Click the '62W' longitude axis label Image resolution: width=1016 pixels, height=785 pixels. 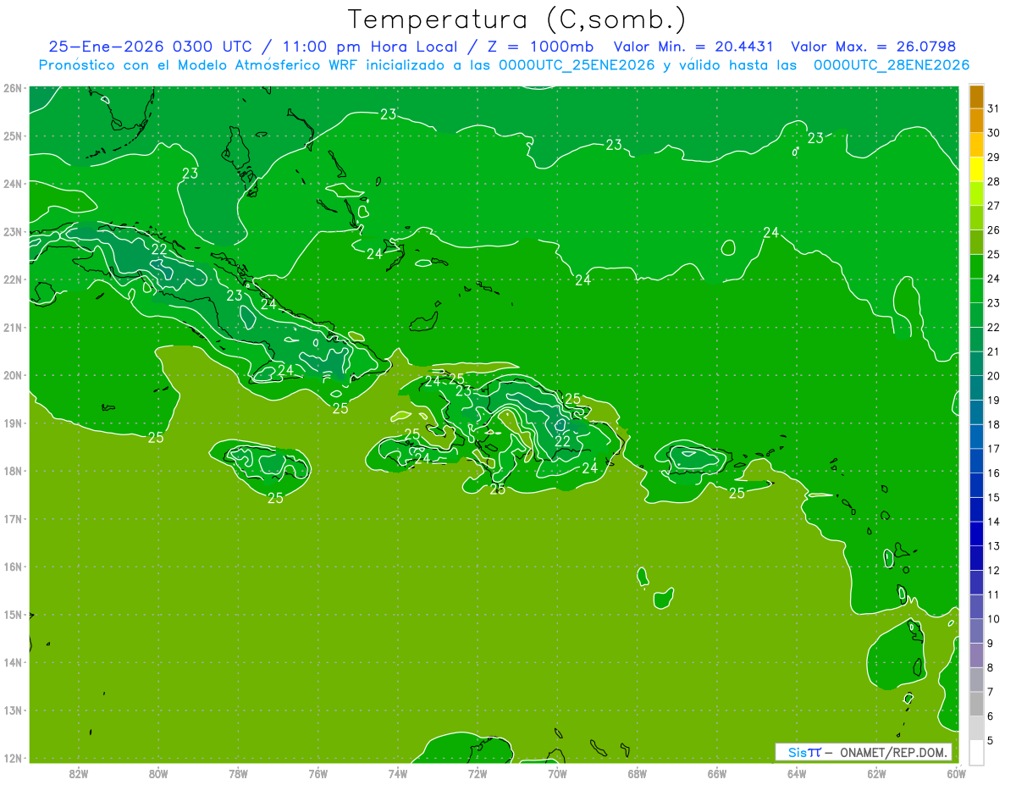click(x=876, y=773)
